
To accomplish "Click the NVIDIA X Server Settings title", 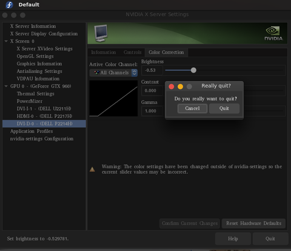I will tap(157, 15).
